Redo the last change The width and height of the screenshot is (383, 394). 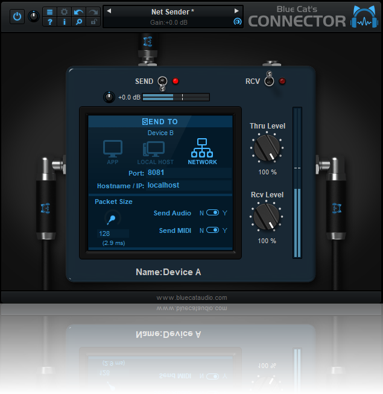93,12
